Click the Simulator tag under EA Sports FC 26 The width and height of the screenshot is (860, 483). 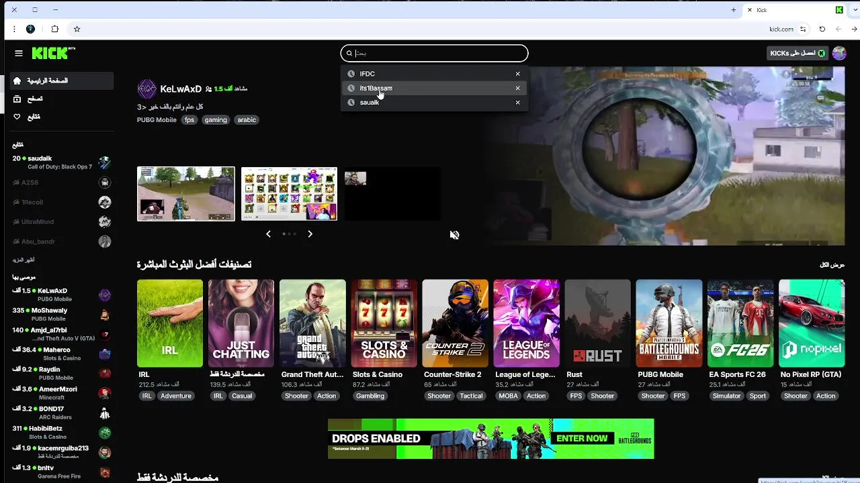[x=727, y=396]
